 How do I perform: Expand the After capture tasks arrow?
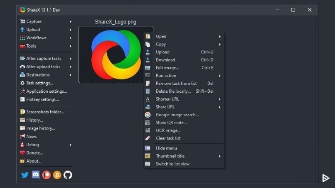[x=70, y=58]
